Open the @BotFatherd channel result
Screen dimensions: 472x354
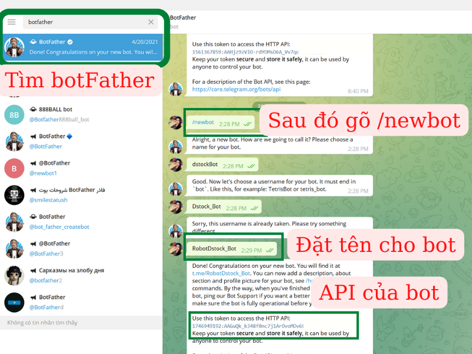point(81,302)
